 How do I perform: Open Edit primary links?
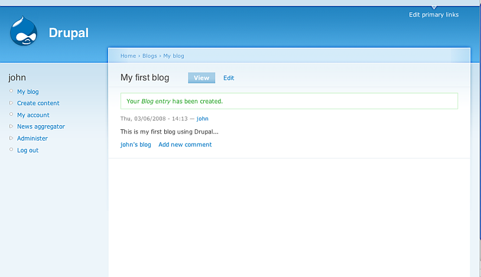pyautogui.click(x=433, y=15)
